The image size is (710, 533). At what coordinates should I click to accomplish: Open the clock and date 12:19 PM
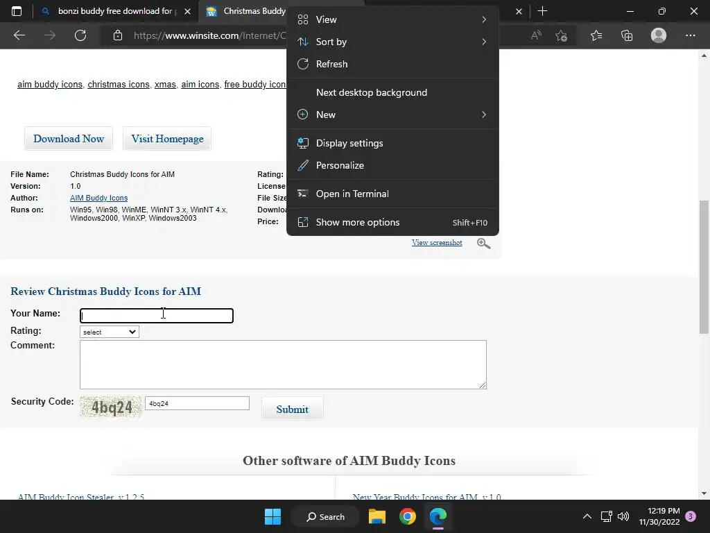coord(659,516)
